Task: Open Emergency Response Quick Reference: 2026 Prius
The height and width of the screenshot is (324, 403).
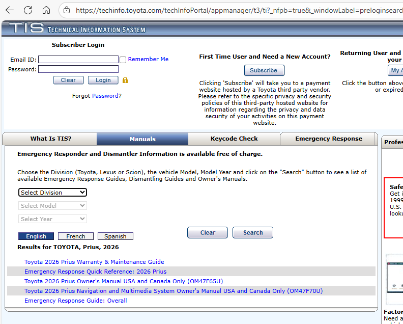Action: pos(95,272)
